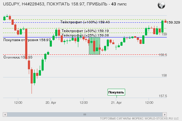
Task: Click the scrollbar left arrow button
Action: click(x=5, y=114)
